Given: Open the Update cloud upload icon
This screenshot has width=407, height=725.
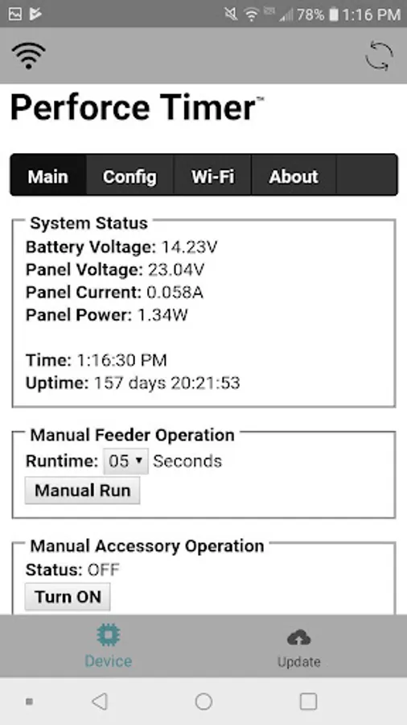Looking at the screenshot, I should (x=299, y=638).
